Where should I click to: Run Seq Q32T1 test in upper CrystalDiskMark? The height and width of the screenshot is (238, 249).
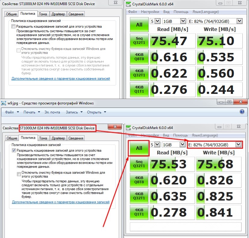139,41
